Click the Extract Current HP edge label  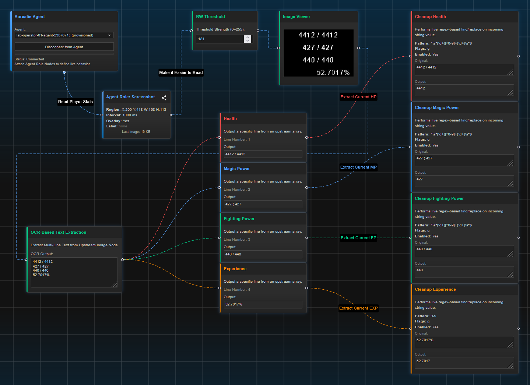(358, 97)
